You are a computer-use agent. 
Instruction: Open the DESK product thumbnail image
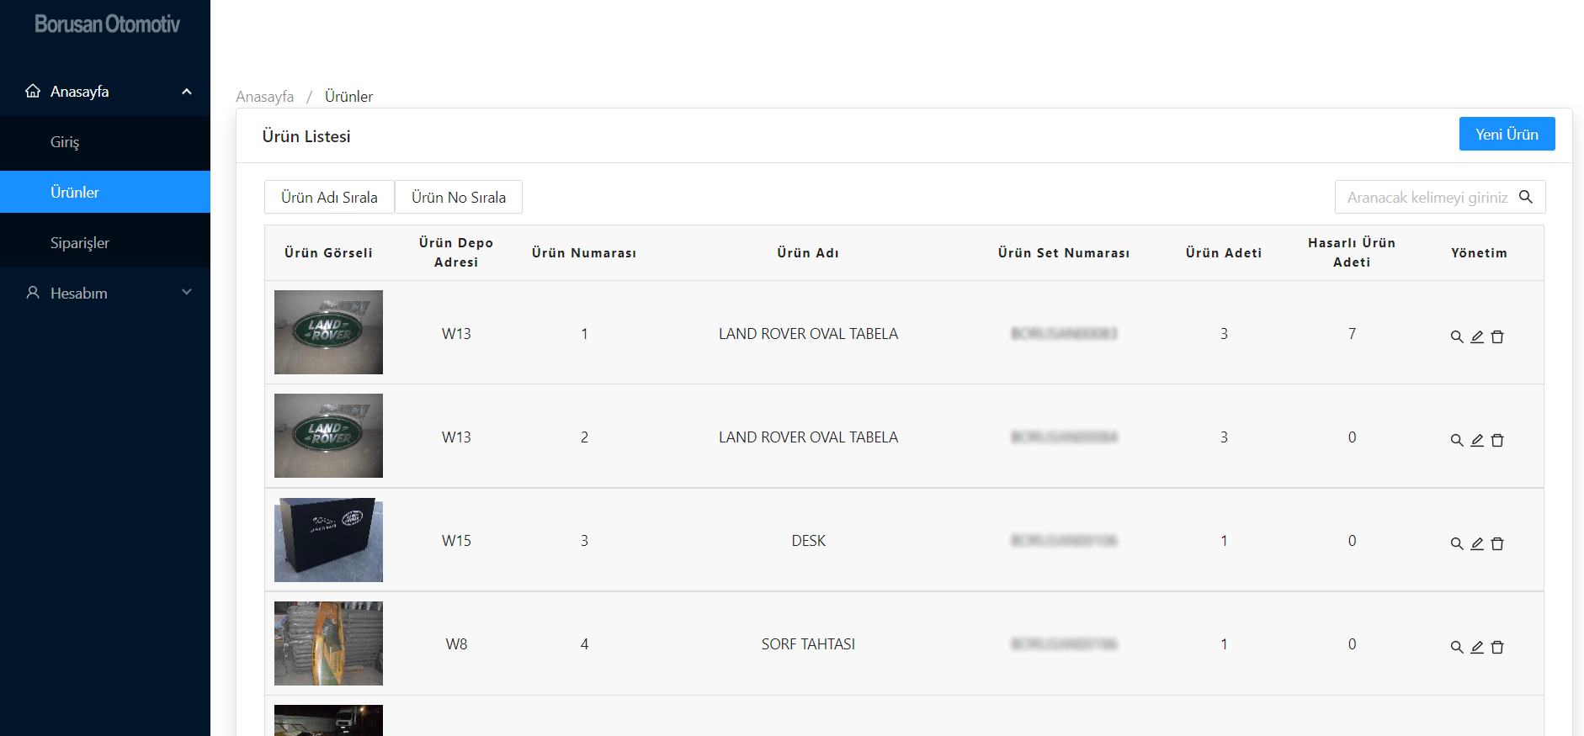pyautogui.click(x=328, y=540)
